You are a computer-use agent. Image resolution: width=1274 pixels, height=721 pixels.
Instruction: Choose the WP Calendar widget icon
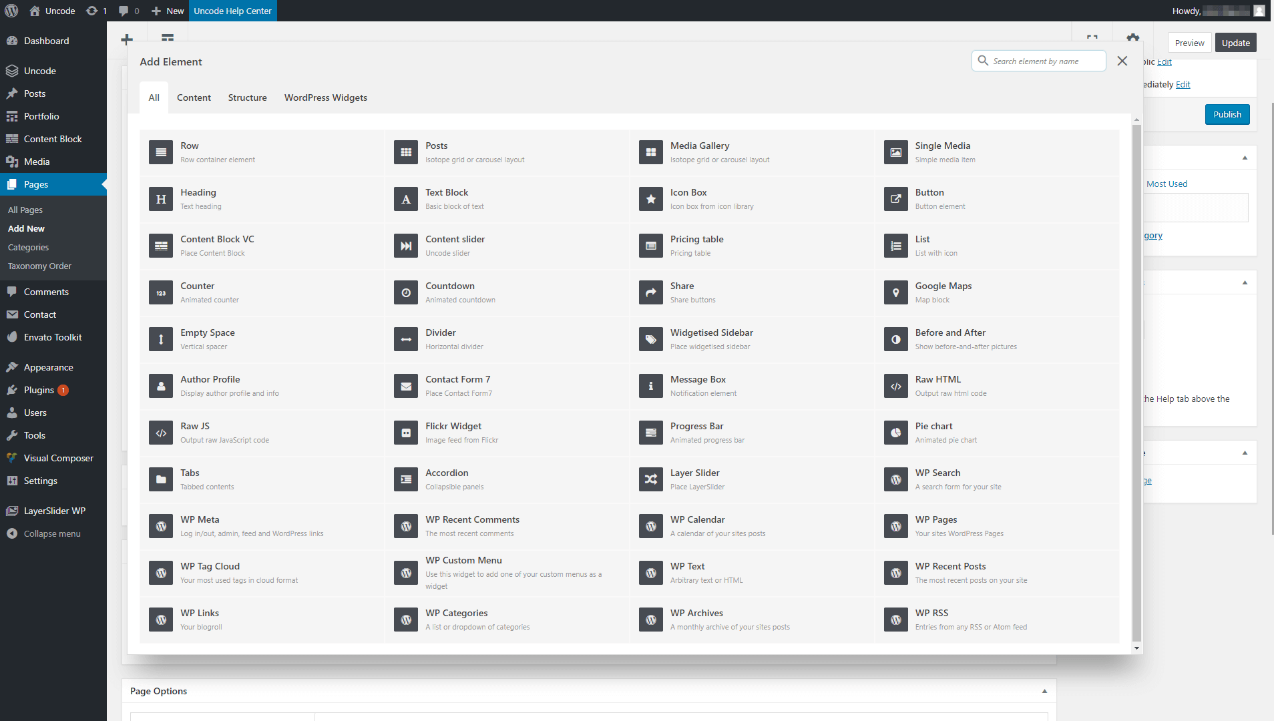pos(651,526)
